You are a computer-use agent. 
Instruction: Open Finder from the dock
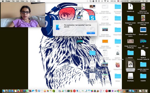pos(4,91)
